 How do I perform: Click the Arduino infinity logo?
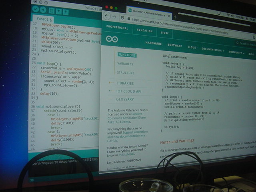coord(112,39)
